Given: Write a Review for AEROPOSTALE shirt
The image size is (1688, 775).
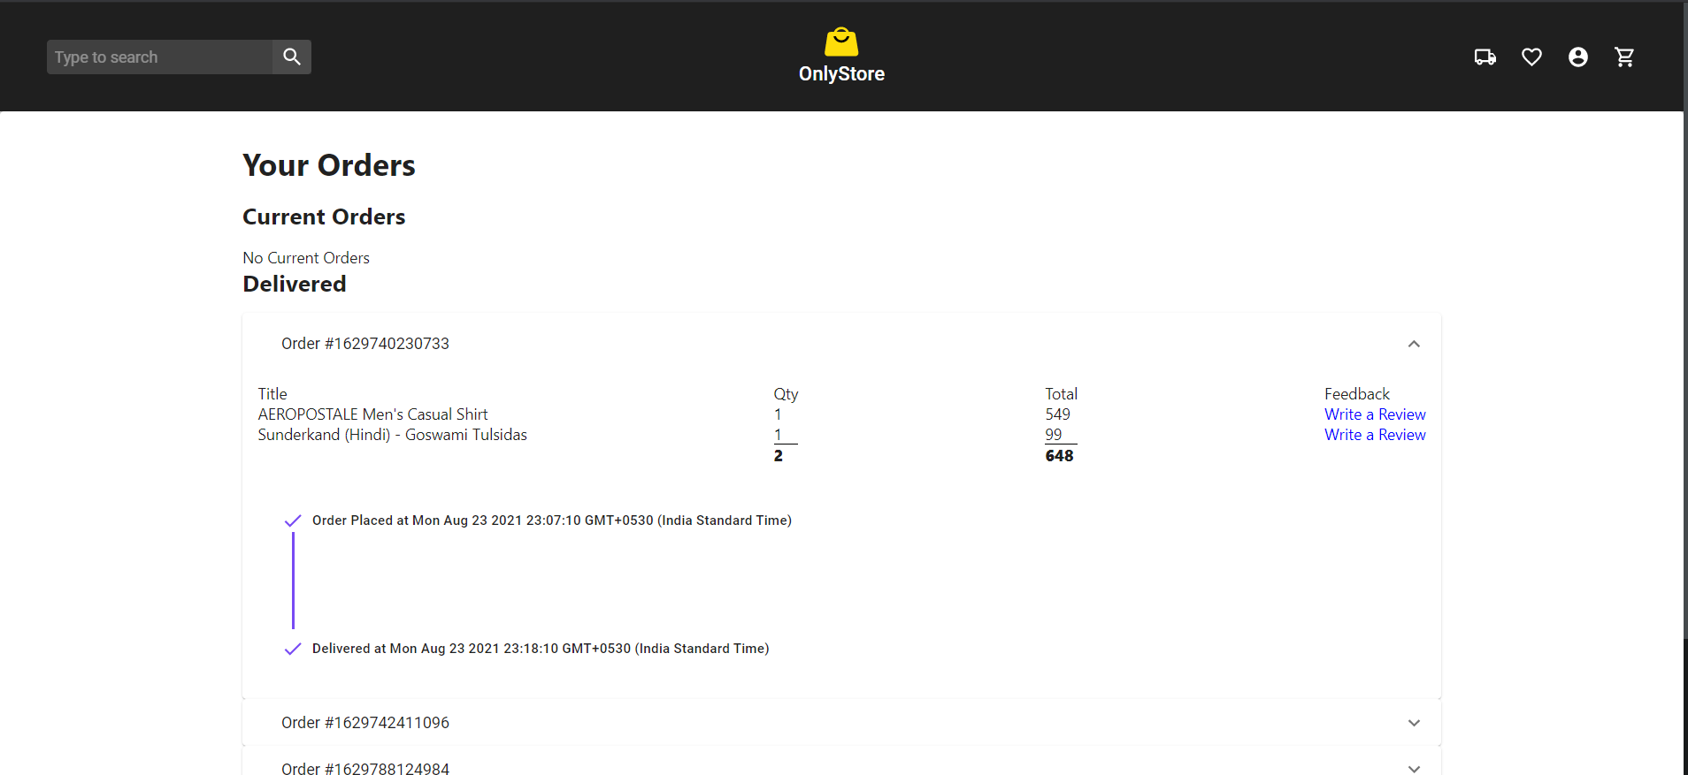Looking at the screenshot, I should point(1375,414).
